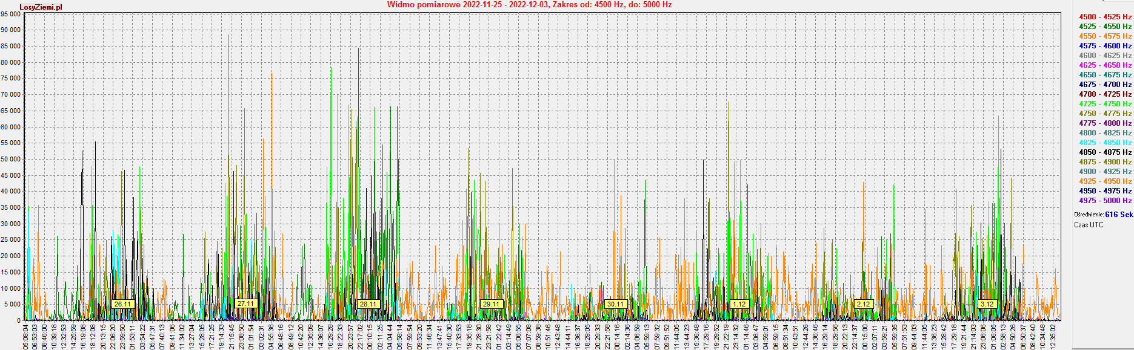This screenshot has width=1134, height=350.
Task: Jump to the 27.11 date marker
Action: click(246, 303)
